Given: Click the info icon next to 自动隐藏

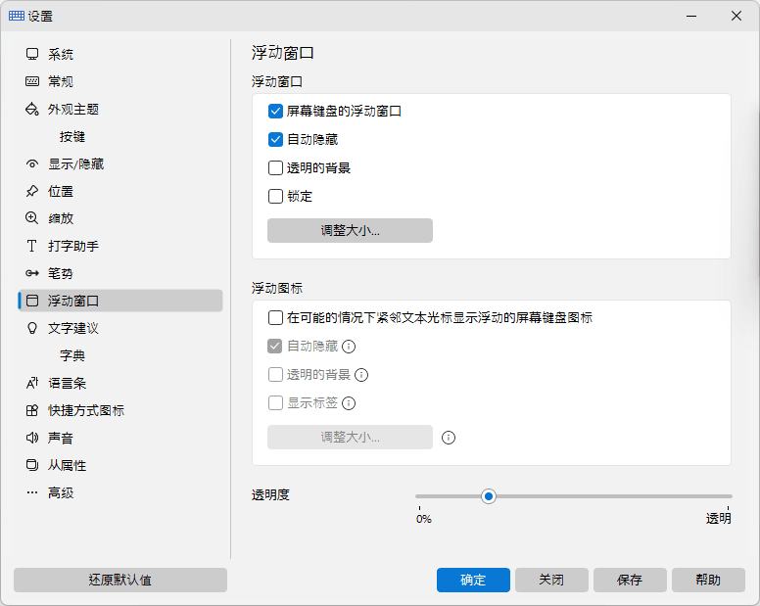Looking at the screenshot, I should pyautogui.click(x=349, y=347).
